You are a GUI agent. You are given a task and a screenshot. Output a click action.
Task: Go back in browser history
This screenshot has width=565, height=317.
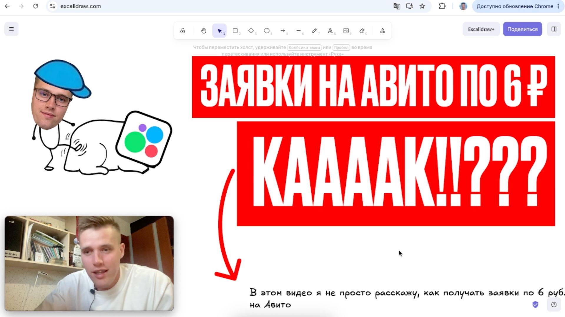click(7, 6)
